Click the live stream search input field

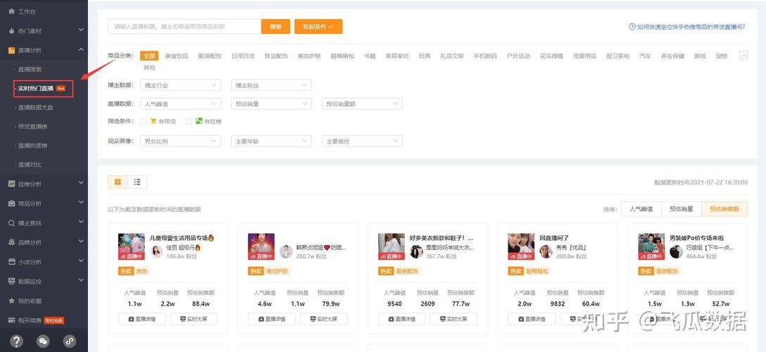coord(184,27)
